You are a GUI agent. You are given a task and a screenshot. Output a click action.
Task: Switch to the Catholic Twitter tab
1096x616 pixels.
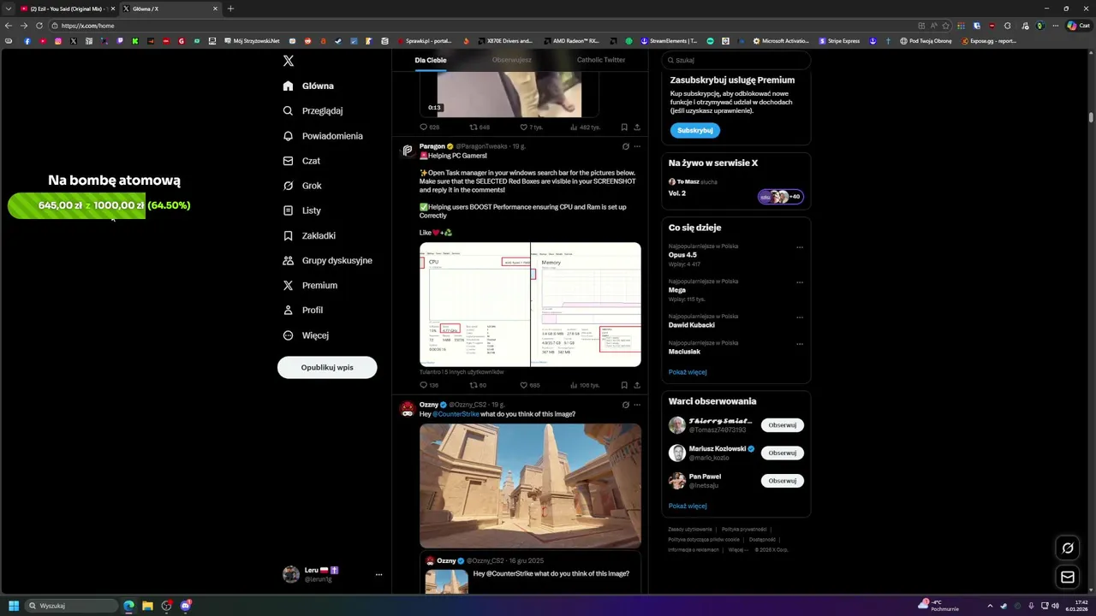[x=601, y=60]
